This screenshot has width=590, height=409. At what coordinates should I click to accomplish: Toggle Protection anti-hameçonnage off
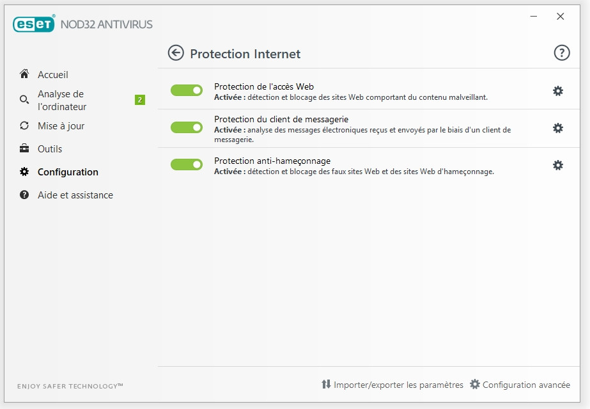[186, 164]
